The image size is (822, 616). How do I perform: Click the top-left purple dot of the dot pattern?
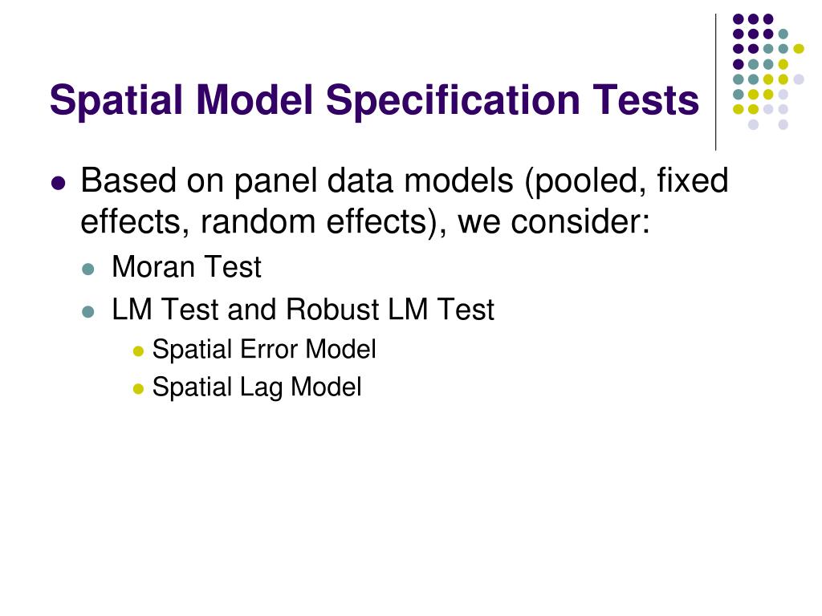click(739, 19)
